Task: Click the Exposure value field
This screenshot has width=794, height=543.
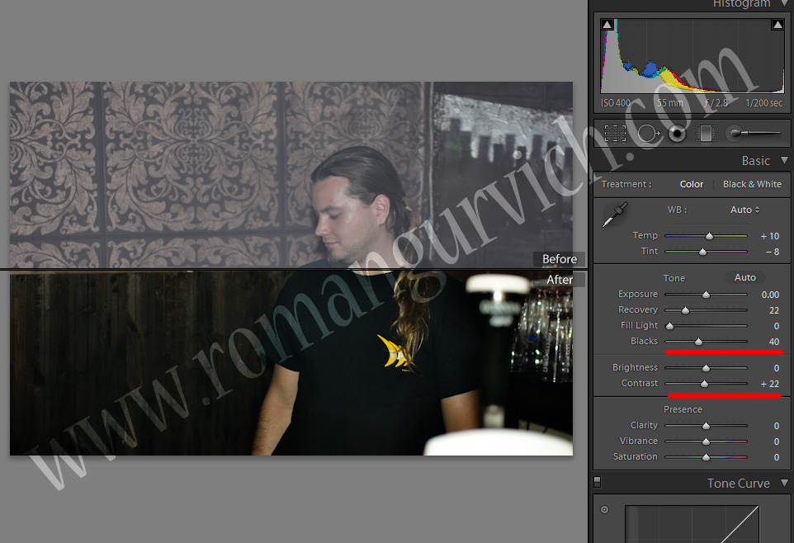Action: pos(769,295)
